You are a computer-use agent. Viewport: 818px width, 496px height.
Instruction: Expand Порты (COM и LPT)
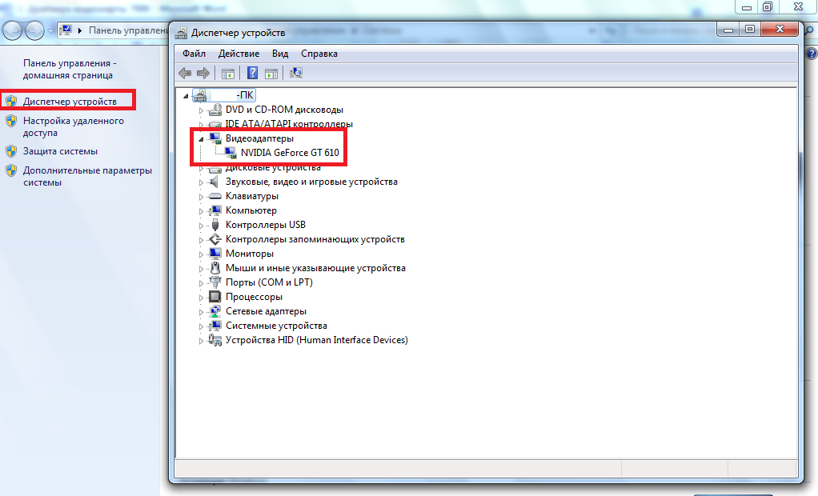tap(201, 283)
